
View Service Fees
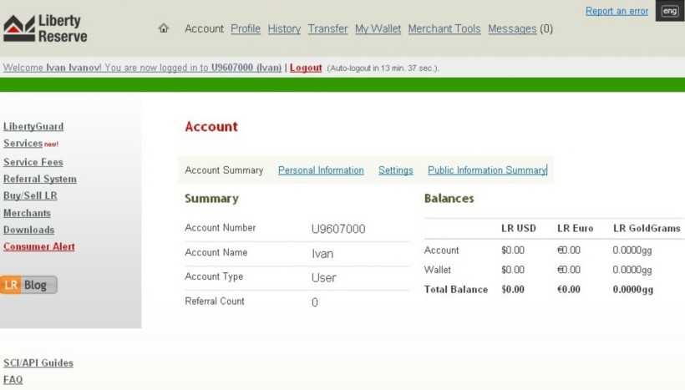[x=33, y=162]
